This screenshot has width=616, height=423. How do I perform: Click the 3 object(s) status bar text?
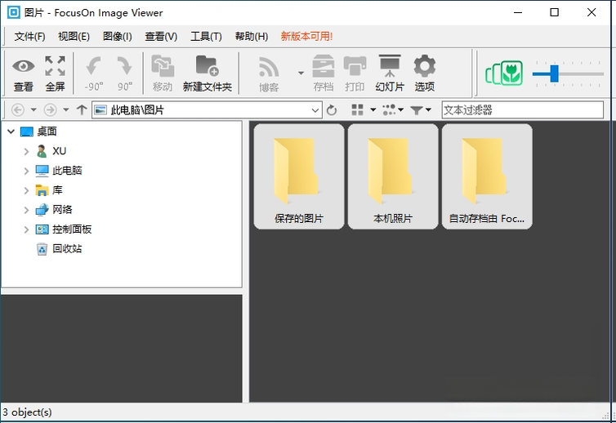27,412
